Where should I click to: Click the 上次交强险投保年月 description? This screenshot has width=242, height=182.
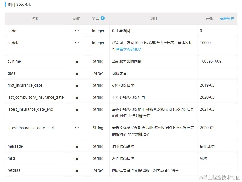pyautogui.click(x=128, y=97)
